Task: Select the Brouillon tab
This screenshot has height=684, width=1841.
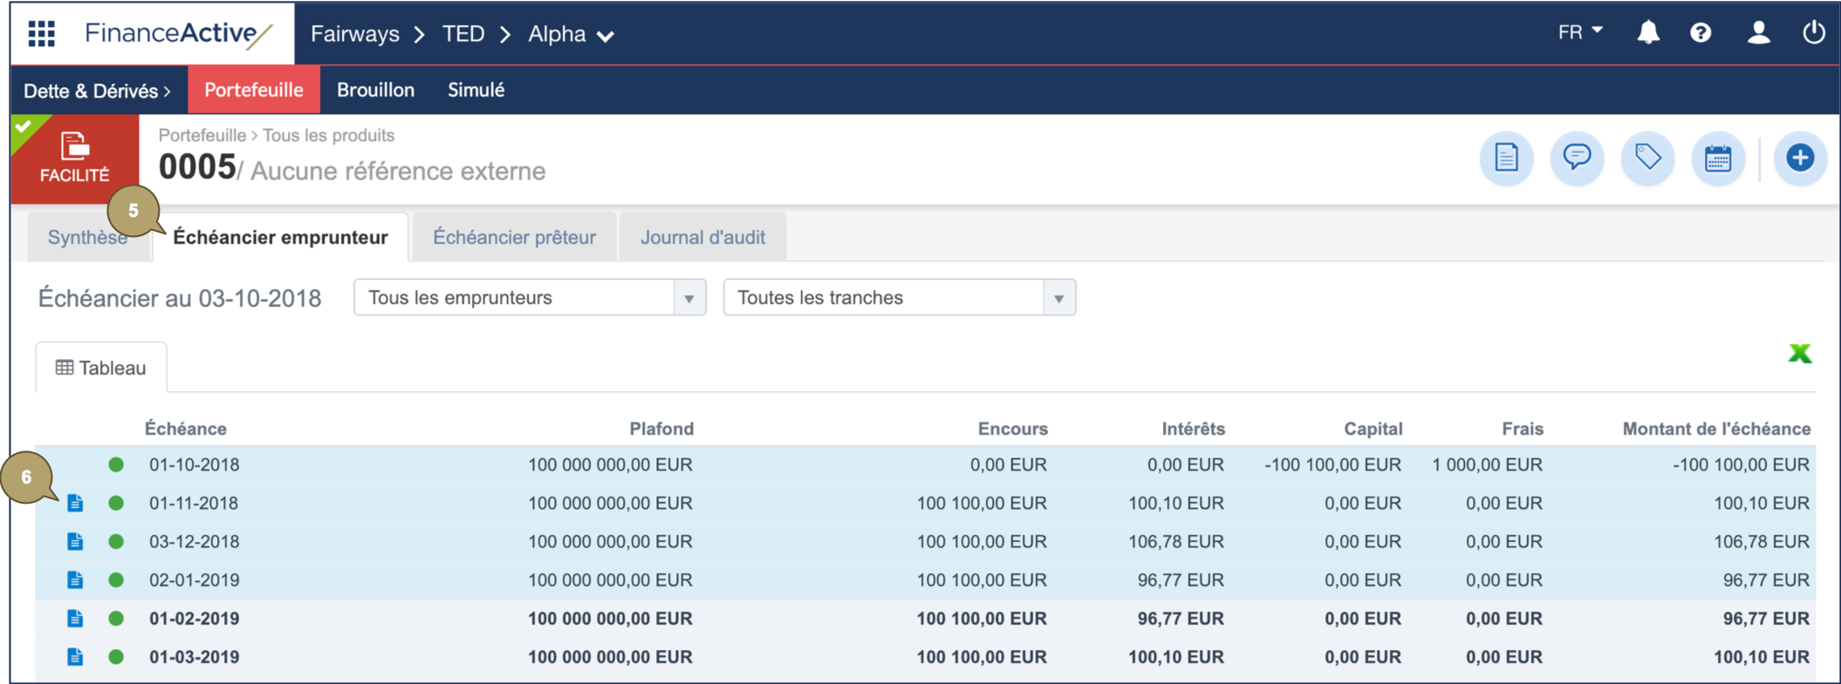Action: [x=375, y=90]
